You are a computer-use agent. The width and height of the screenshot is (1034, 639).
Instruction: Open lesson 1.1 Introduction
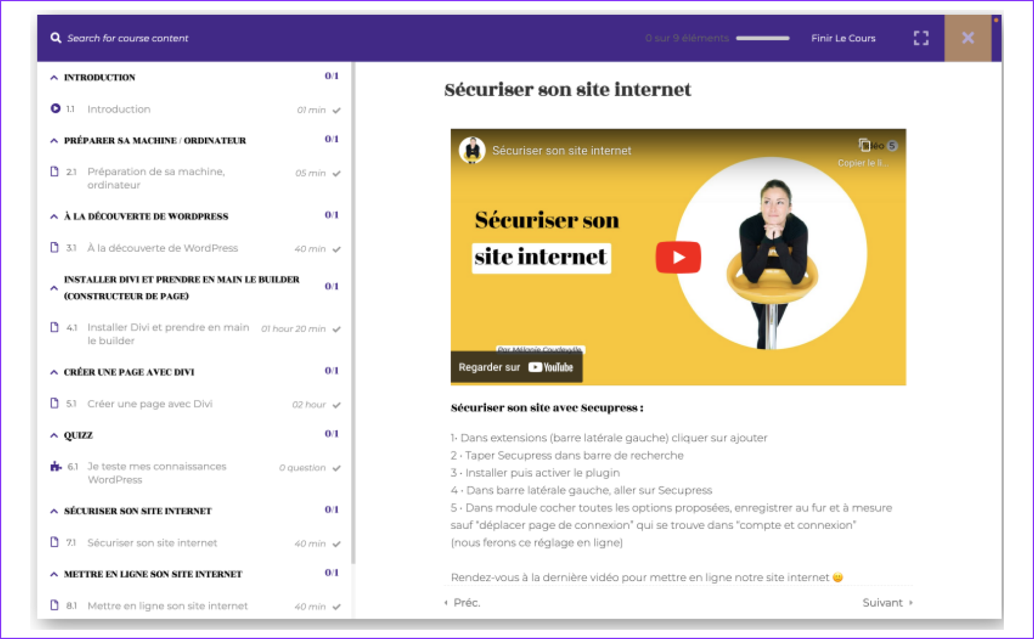(119, 109)
